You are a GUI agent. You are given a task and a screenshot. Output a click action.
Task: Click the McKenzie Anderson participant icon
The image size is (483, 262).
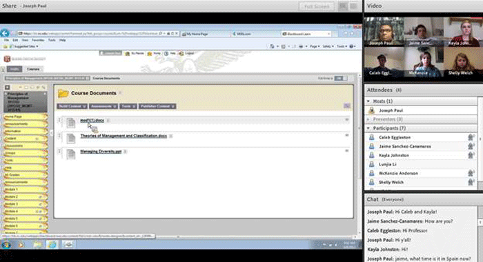[x=371, y=173]
